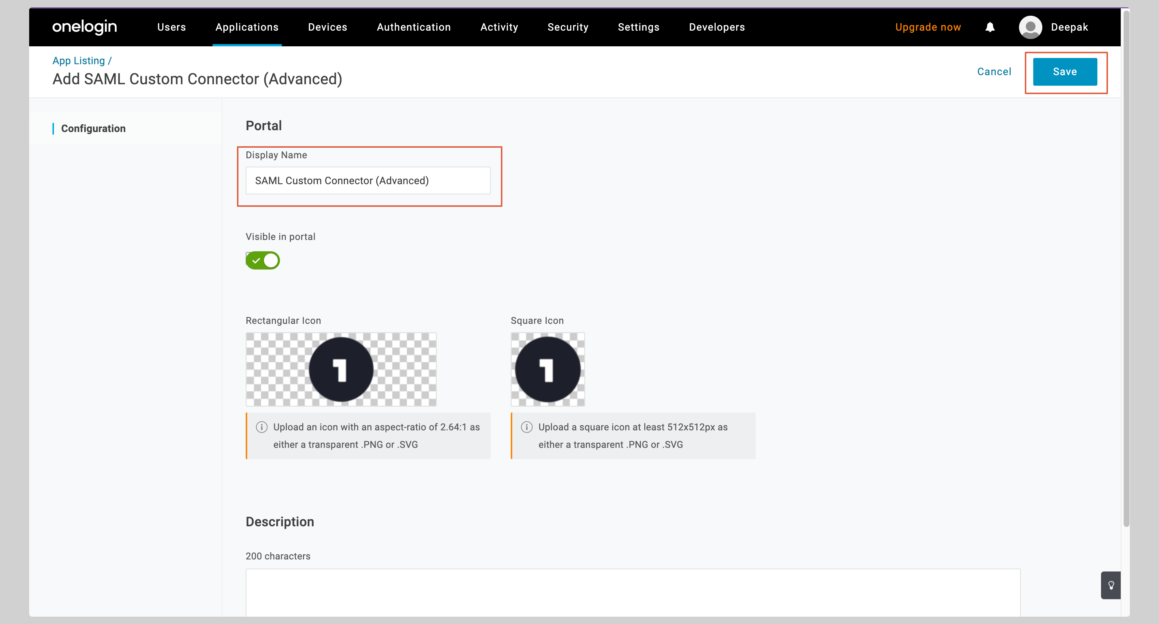Viewport: 1159px width, 624px height.
Task: Click the notification bell icon
Action: (x=989, y=27)
